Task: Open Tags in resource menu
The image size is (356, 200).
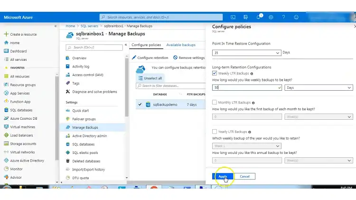Action: [x=73, y=83]
